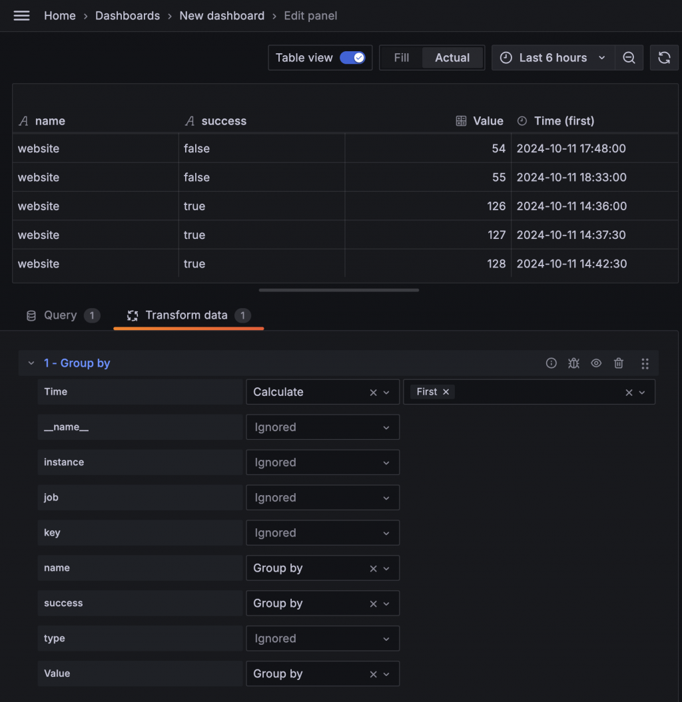Remove the First calculation tag
The height and width of the screenshot is (702, 682).
[x=446, y=392]
